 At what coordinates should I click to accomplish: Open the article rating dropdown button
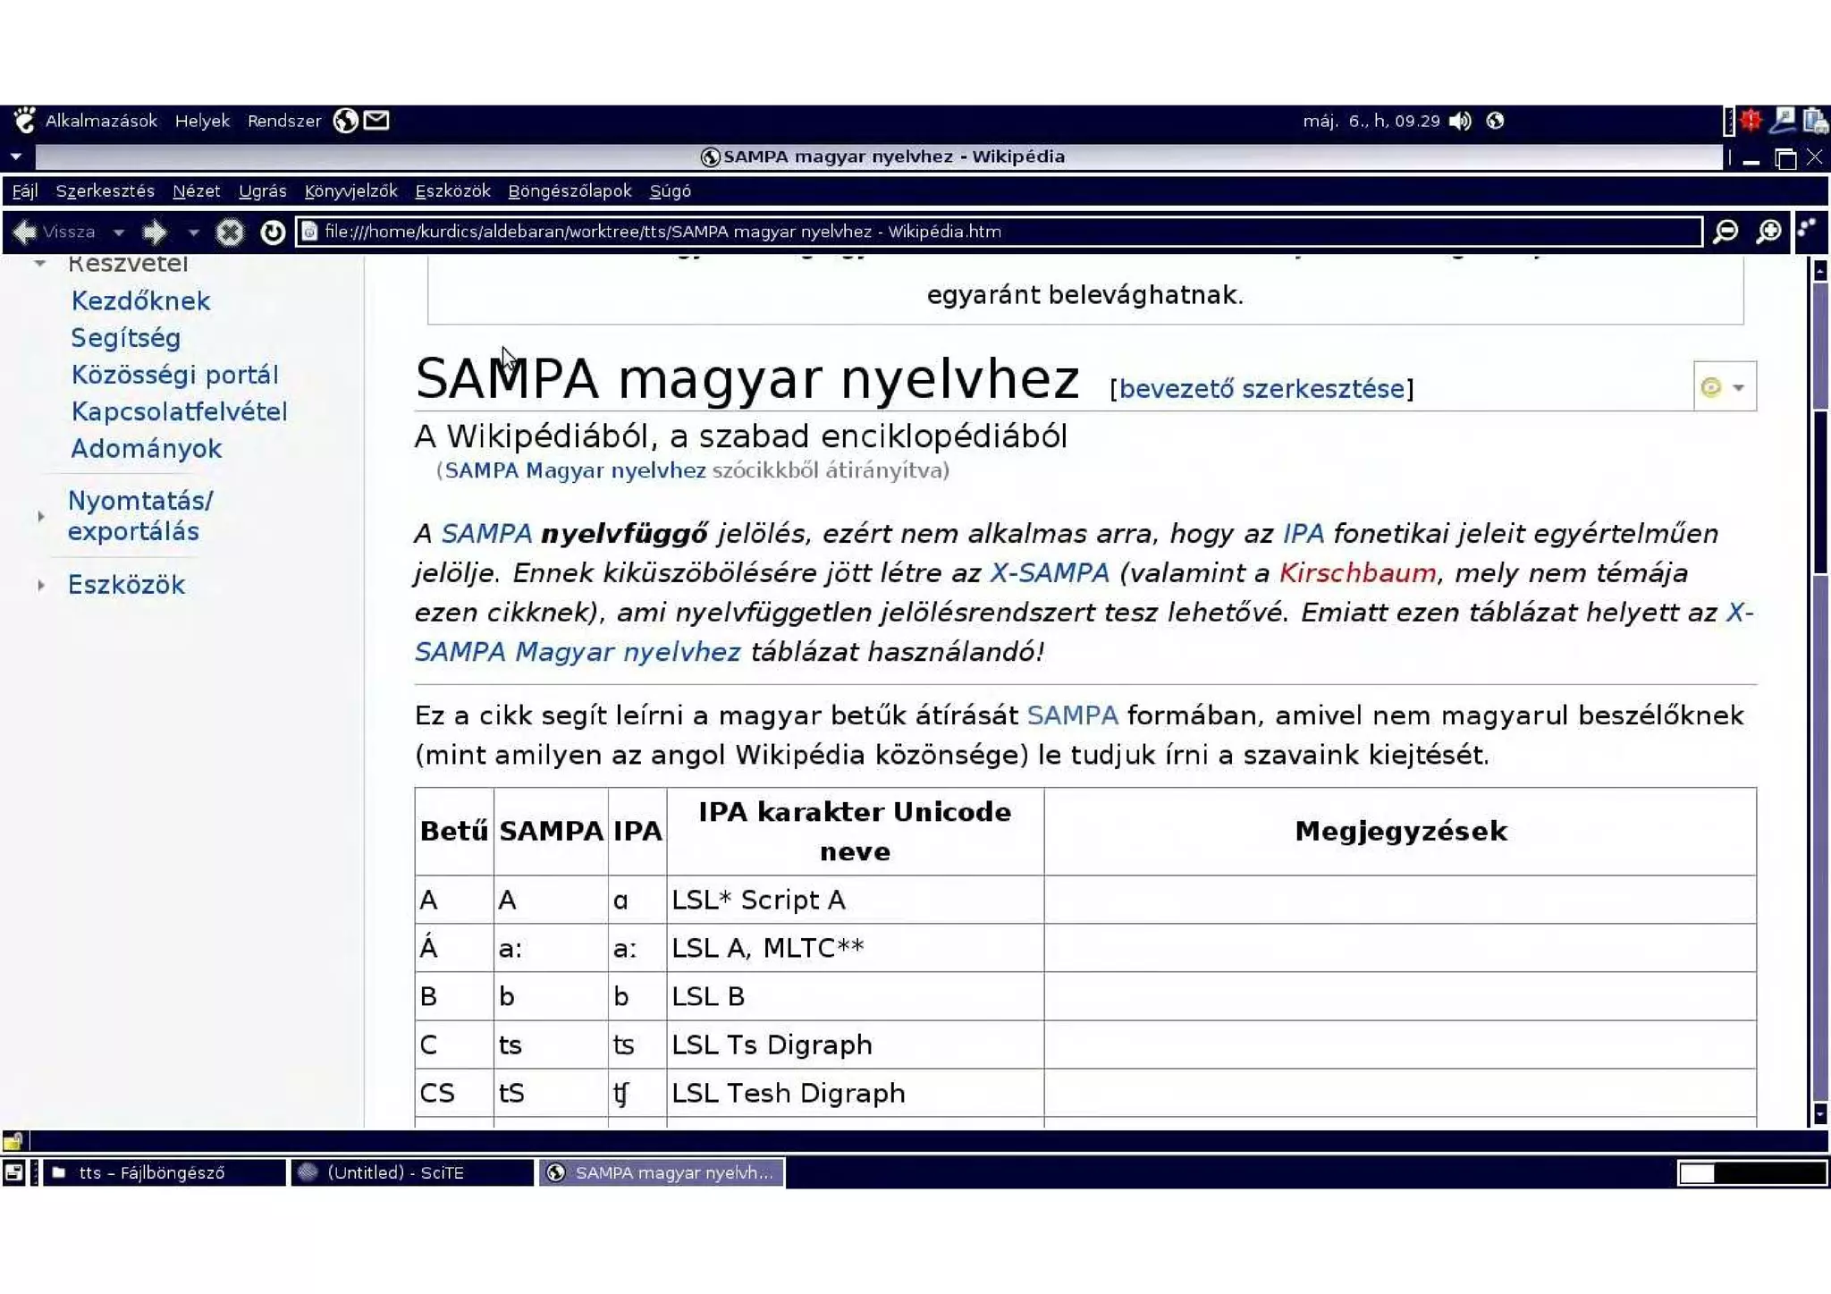1724,387
